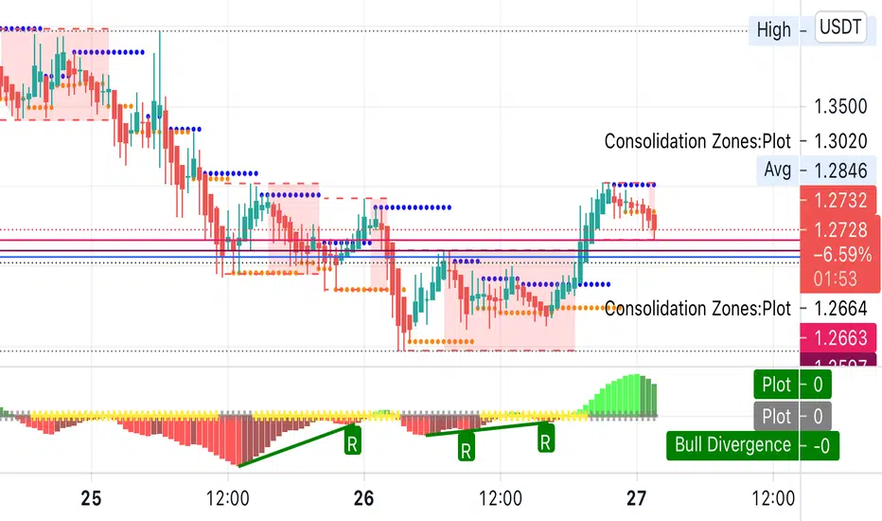Click the bright green histogram peak near 27
The width and height of the screenshot is (882, 521).
(x=636, y=395)
